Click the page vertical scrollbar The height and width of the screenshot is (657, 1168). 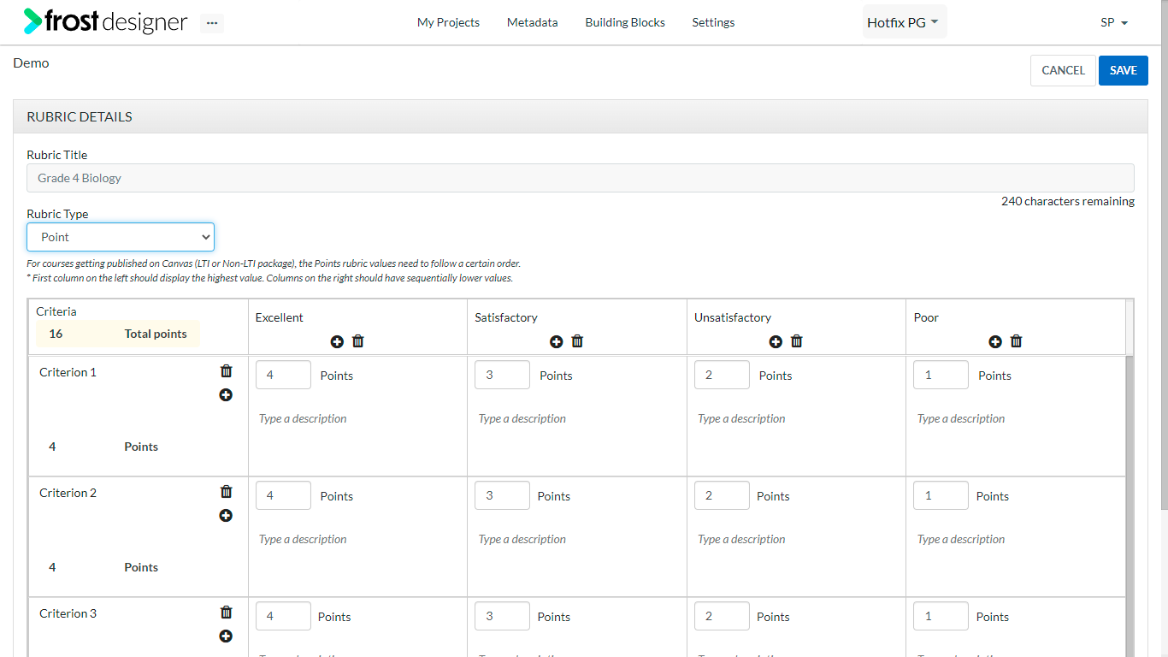click(1163, 257)
